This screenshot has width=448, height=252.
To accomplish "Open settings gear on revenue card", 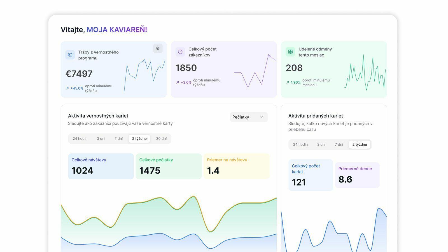I will [158, 48].
